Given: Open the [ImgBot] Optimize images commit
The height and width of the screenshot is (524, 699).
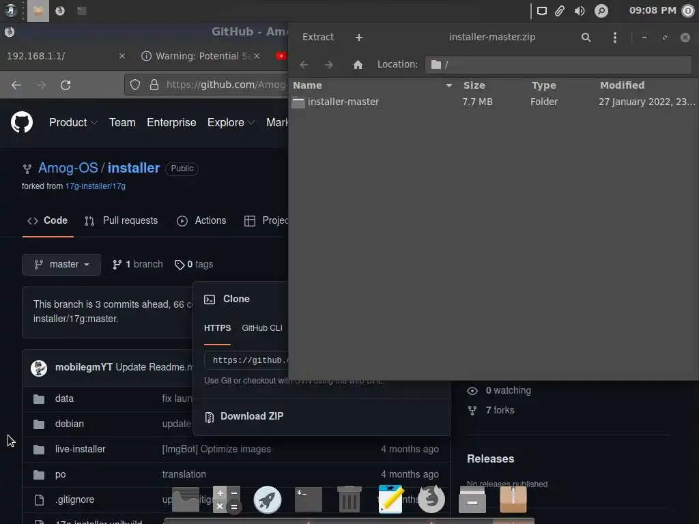Looking at the screenshot, I should point(216,449).
